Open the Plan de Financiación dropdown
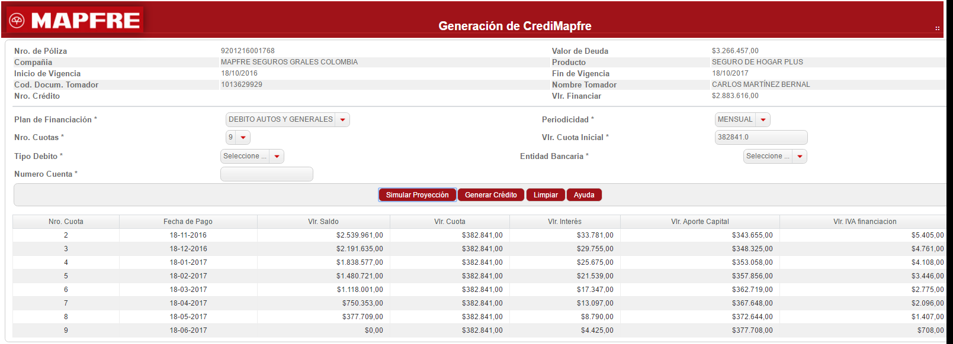This screenshot has width=953, height=344. point(342,120)
